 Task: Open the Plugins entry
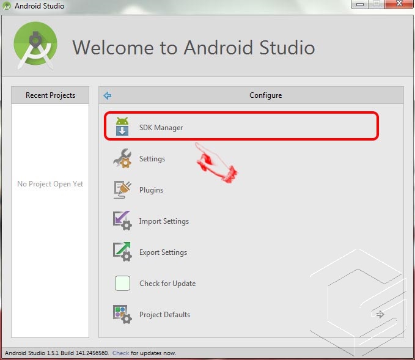(x=151, y=190)
